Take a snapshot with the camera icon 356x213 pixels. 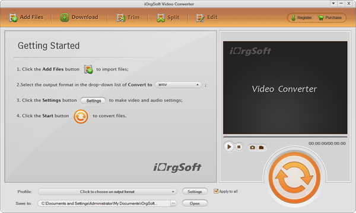pos(253,147)
